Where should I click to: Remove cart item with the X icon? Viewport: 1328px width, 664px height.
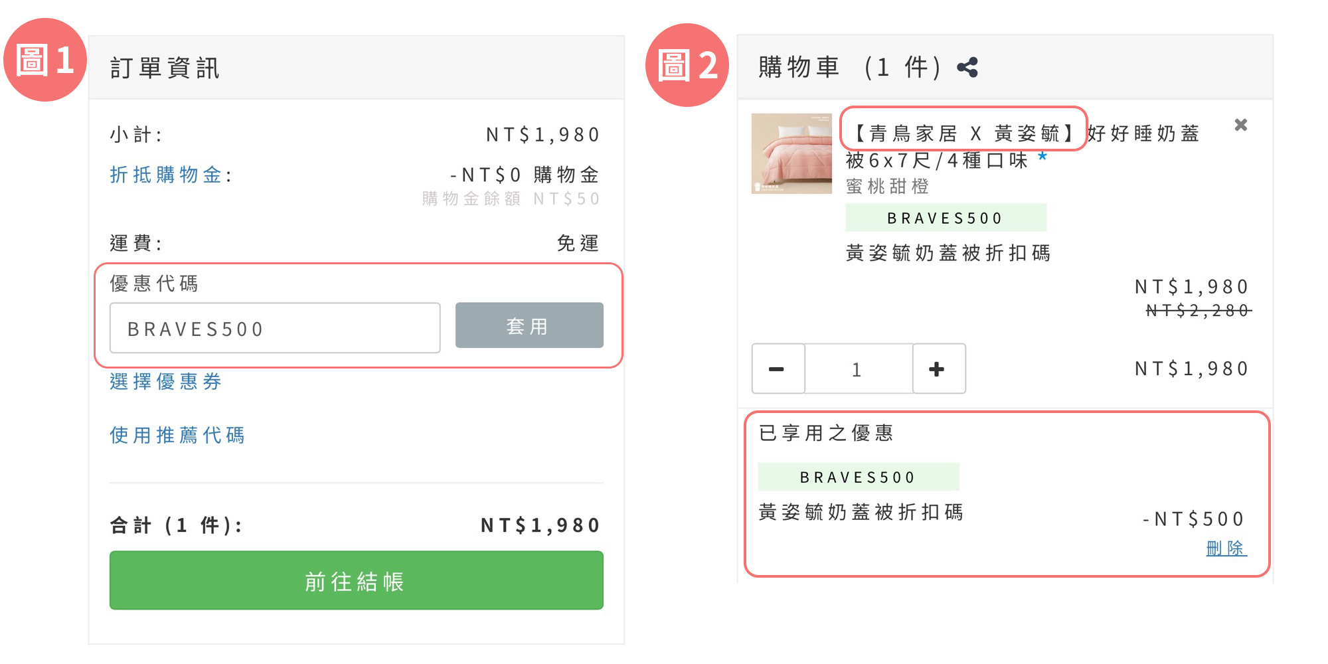[x=1240, y=125]
